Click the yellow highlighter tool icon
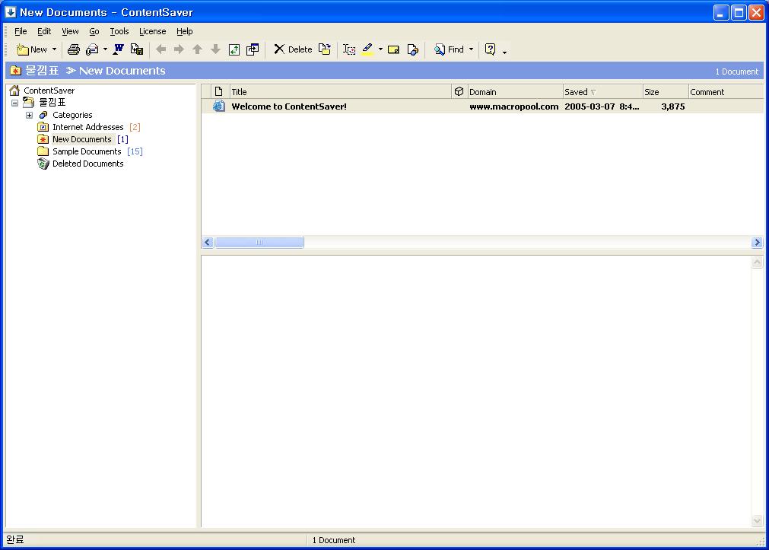 coord(368,49)
